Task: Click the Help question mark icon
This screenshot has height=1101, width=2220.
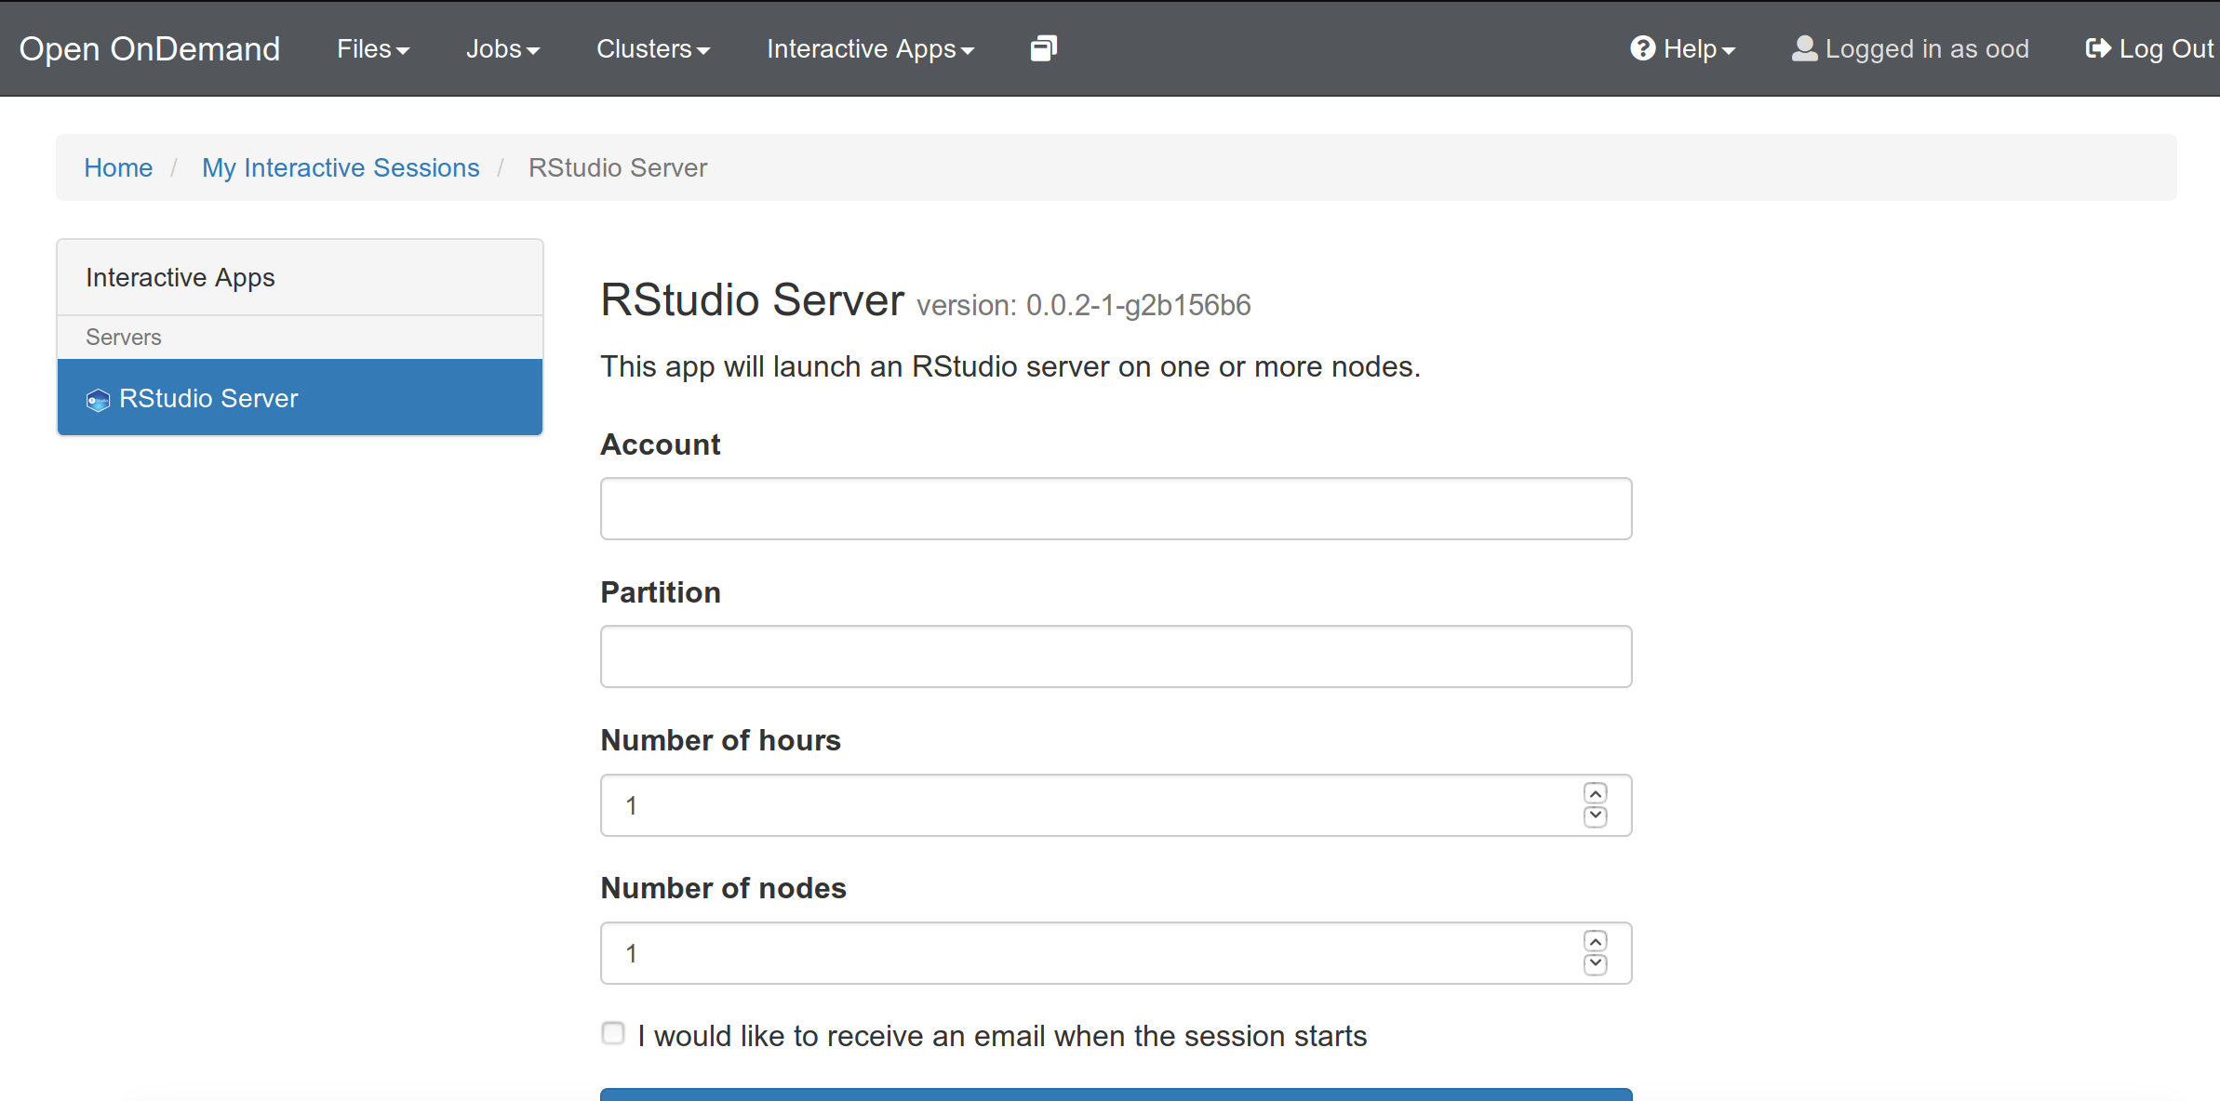Action: (1642, 48)
